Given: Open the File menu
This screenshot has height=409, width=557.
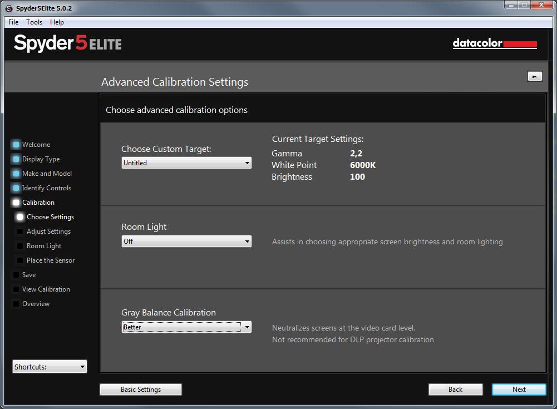Looking at the screenshot, I should point(13,22).
